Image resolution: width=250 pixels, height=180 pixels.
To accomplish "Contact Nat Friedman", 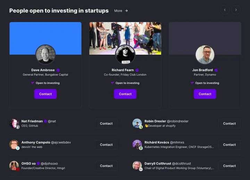I will 106,124.
